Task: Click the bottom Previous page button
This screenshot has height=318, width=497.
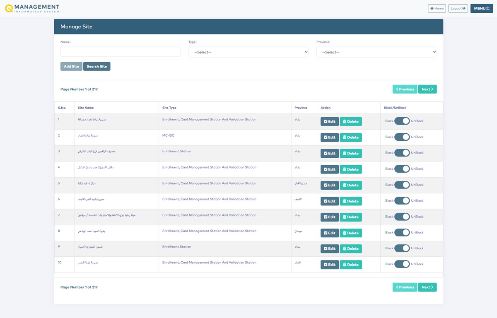Action: (405, 287)
